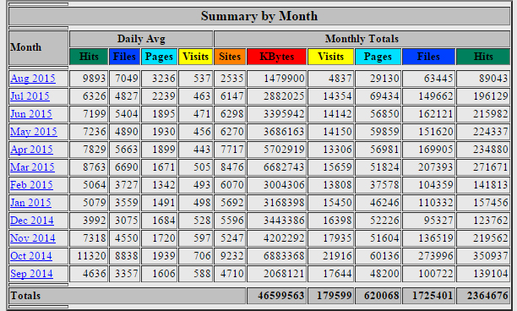Click the Summary by Month title
Viewport: 517px width, 311px height.
[259, 16]
